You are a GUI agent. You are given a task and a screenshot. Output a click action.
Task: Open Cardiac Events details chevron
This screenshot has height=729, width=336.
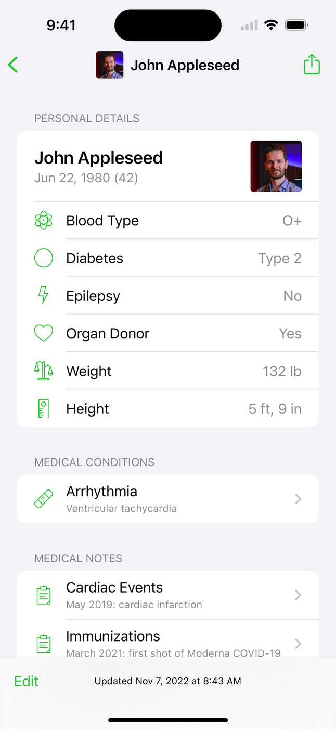click(x=298, y=595)
